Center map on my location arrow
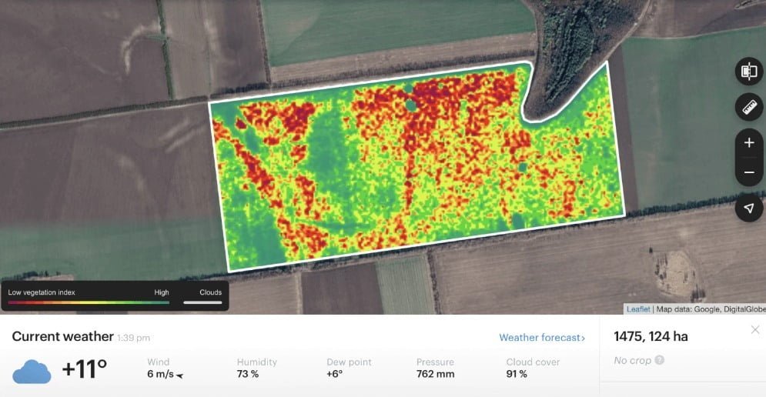The width and height of the screenshot is (766, 397). tap(749, 208)
